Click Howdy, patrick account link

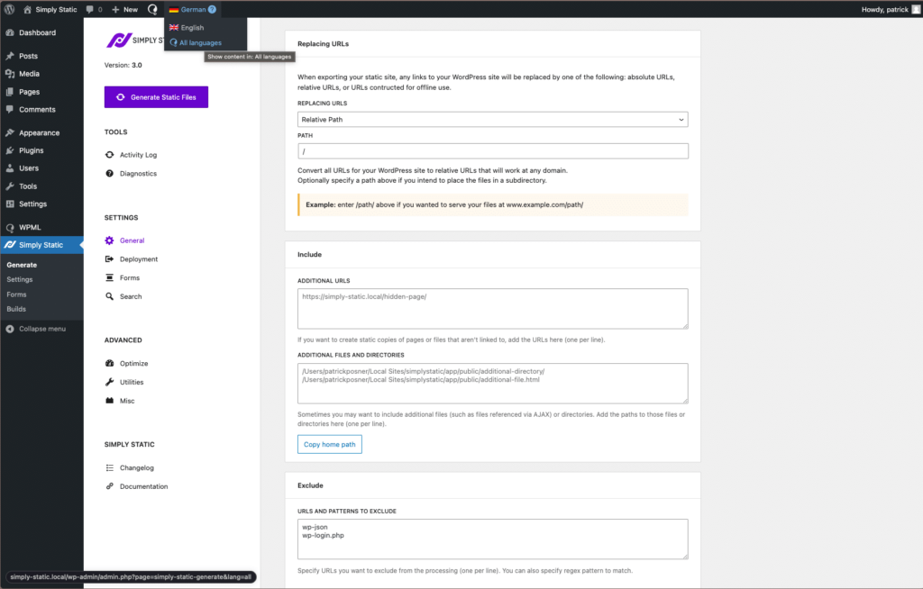(x=885, y=9)
